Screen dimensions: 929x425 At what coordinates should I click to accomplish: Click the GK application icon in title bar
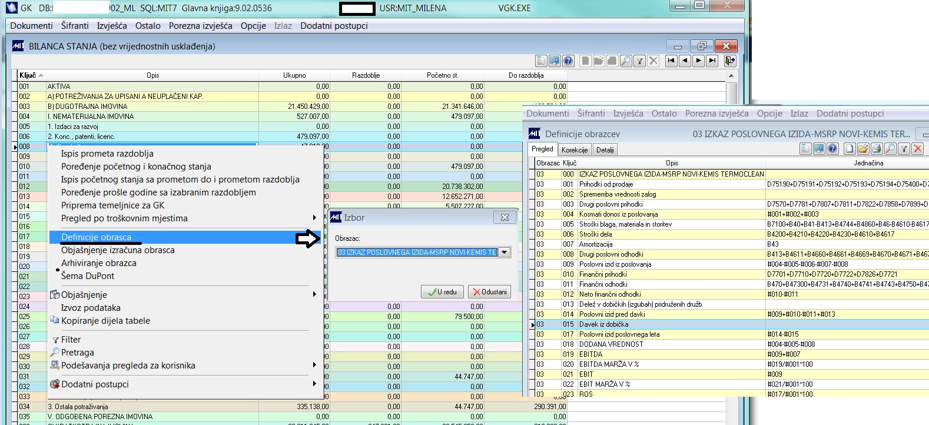(x=11, y=8)
